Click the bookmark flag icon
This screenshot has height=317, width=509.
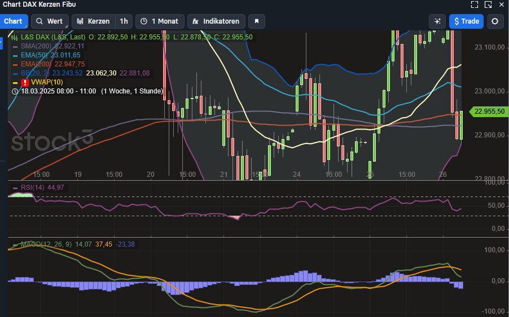pyautogui.click(x=256, y=21)
